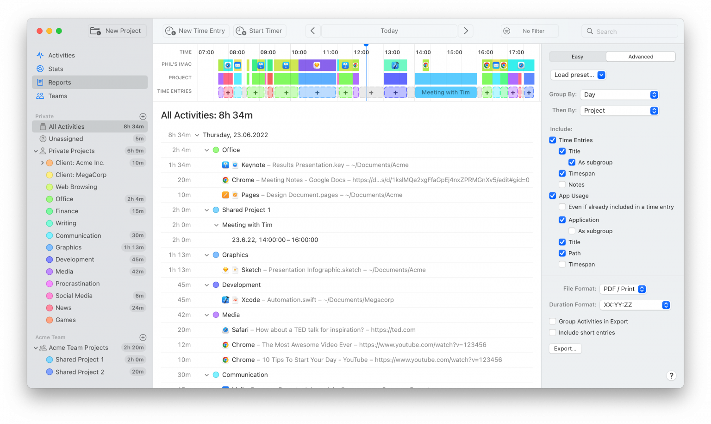The height and width of the screenshot is (424, 711).
Task: Create a time entry via New Time Entry icon
Action: pos(170,31)
